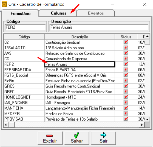The width and height of the screenshot is (153, 147).
Task: Toggle Status checkbox for FER2 row
Action: pos(126,64)
